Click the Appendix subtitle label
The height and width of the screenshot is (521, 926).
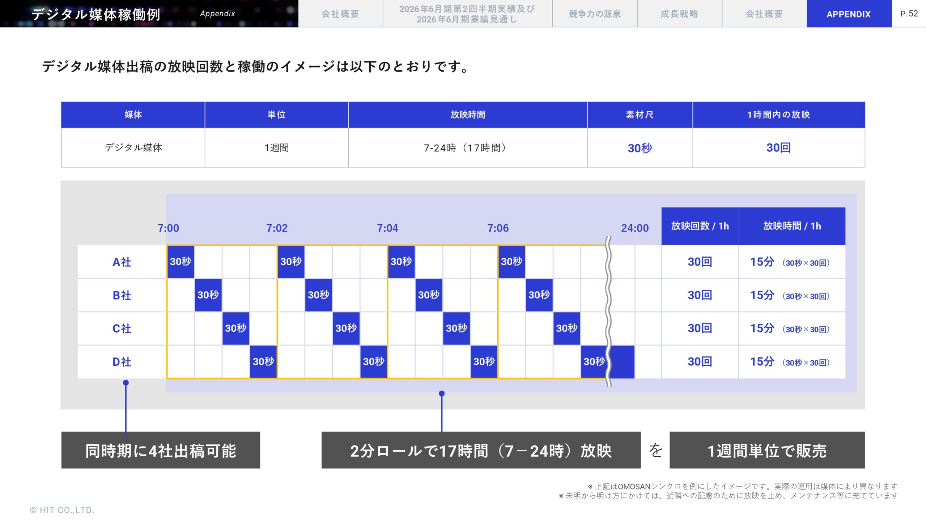click(218, 14)
